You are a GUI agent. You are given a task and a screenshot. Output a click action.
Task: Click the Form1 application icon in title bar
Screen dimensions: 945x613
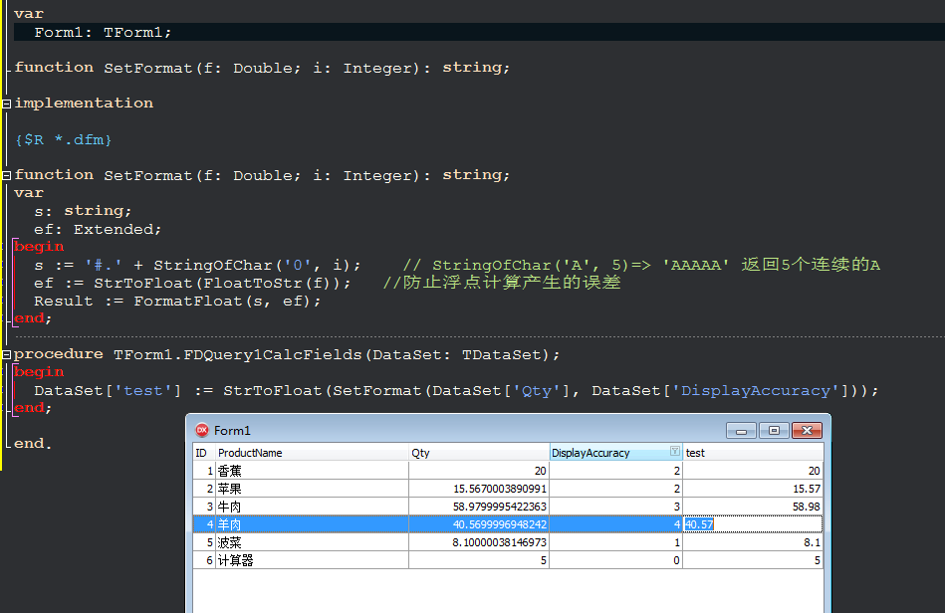pos(202,430)
